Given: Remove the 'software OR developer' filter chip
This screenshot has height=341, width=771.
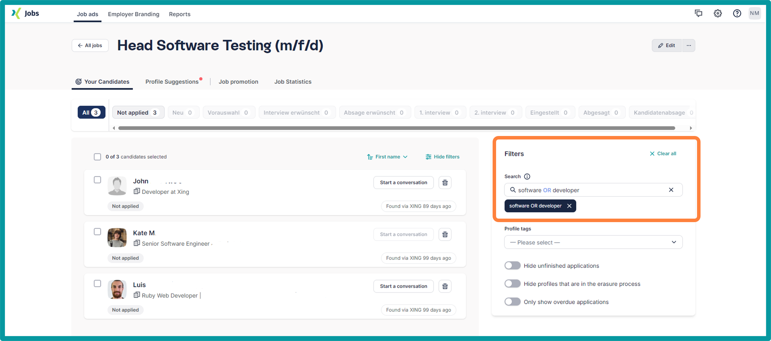Looking at the screenshot, I should click(x=569, y=206).
